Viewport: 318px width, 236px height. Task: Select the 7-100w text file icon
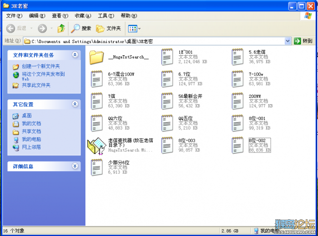click(x=238, y=79)
